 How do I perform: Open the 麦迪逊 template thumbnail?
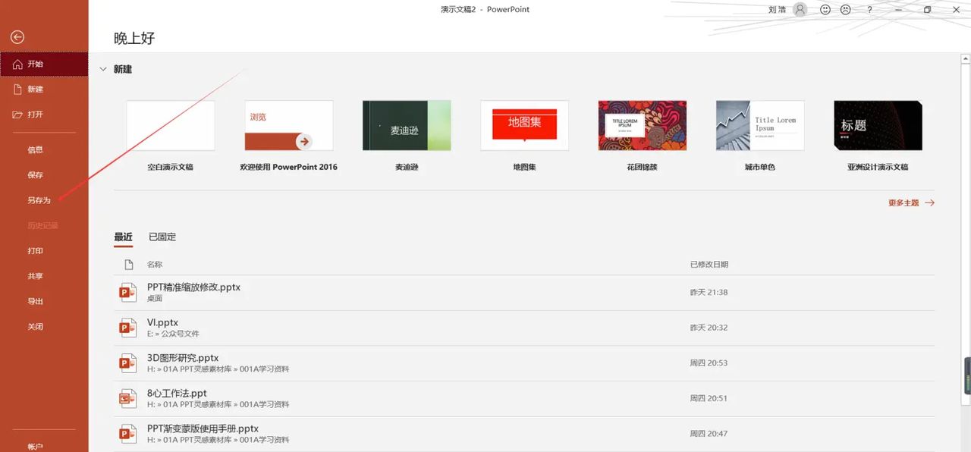407,125
